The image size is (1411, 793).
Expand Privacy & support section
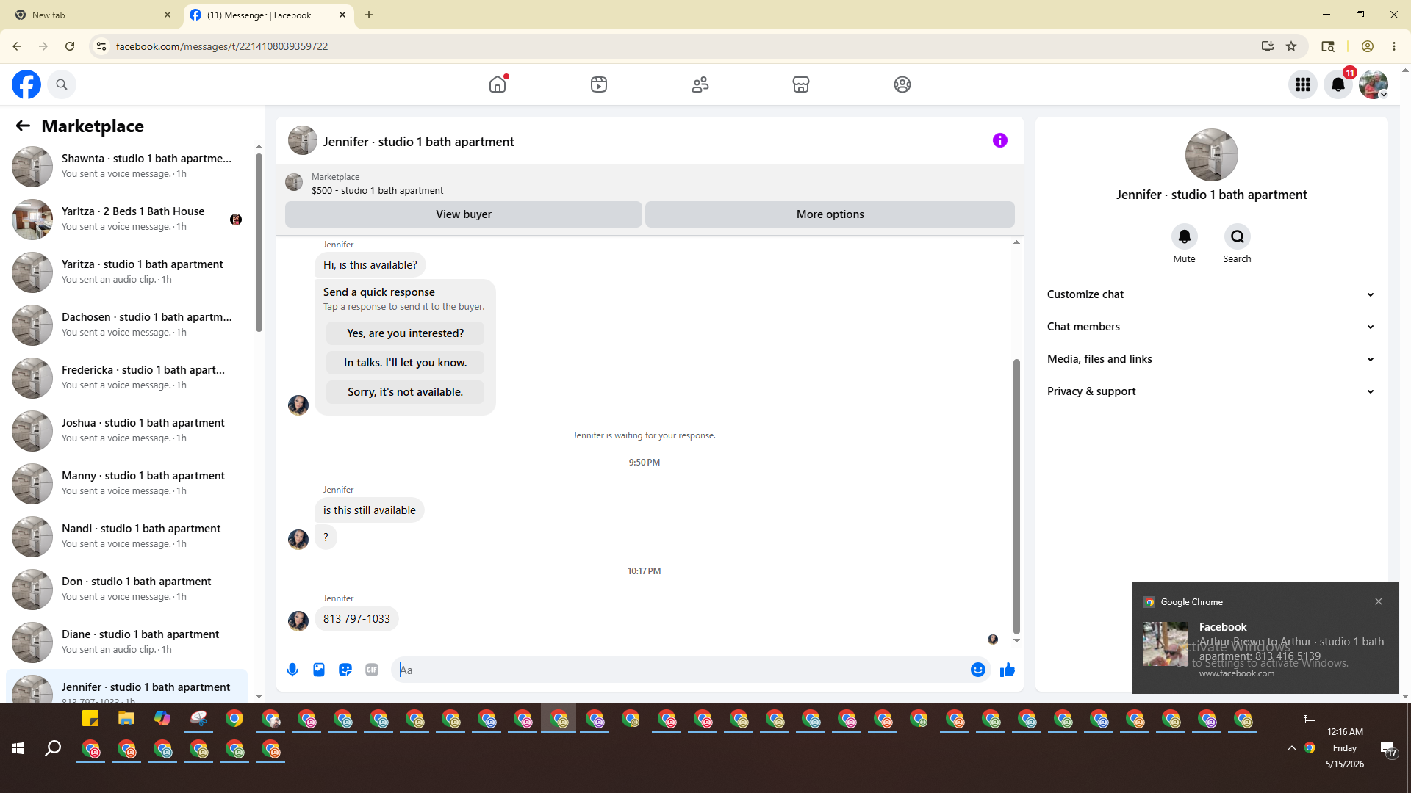pos(1211,391)
